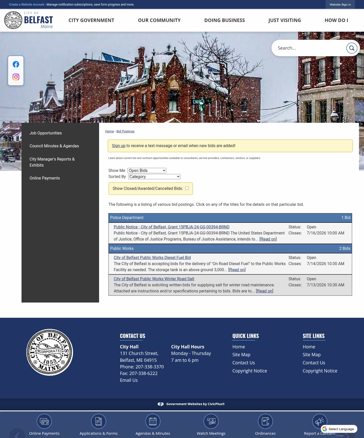Select Job Opportunities in sidebar
Viewport: 364px width, 438px height.
[x=45, y=133]
